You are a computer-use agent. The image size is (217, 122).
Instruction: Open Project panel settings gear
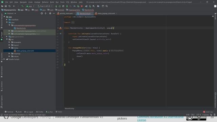click(50, 14)
